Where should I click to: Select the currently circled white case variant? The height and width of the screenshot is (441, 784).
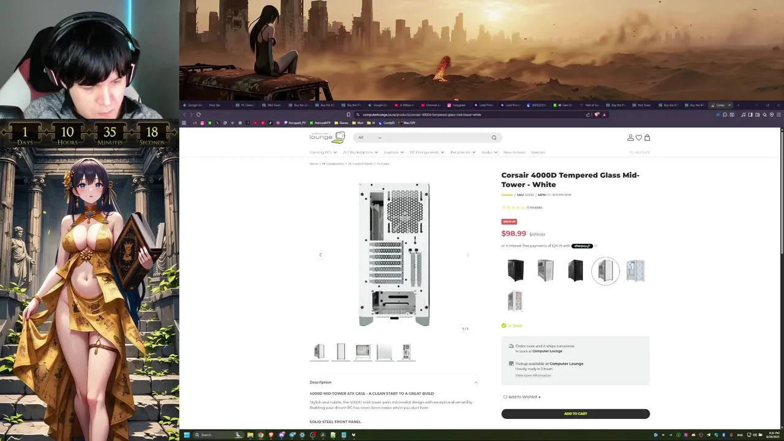605,270
